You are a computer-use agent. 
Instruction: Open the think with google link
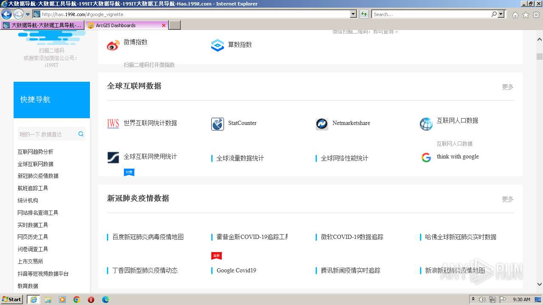coord(458,157)
